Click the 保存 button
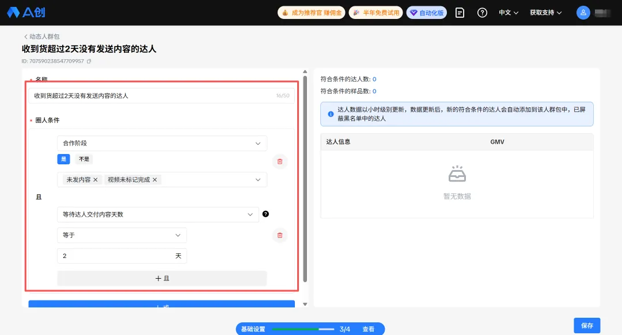Screen dimensions: 622x335 click(587, 325)
